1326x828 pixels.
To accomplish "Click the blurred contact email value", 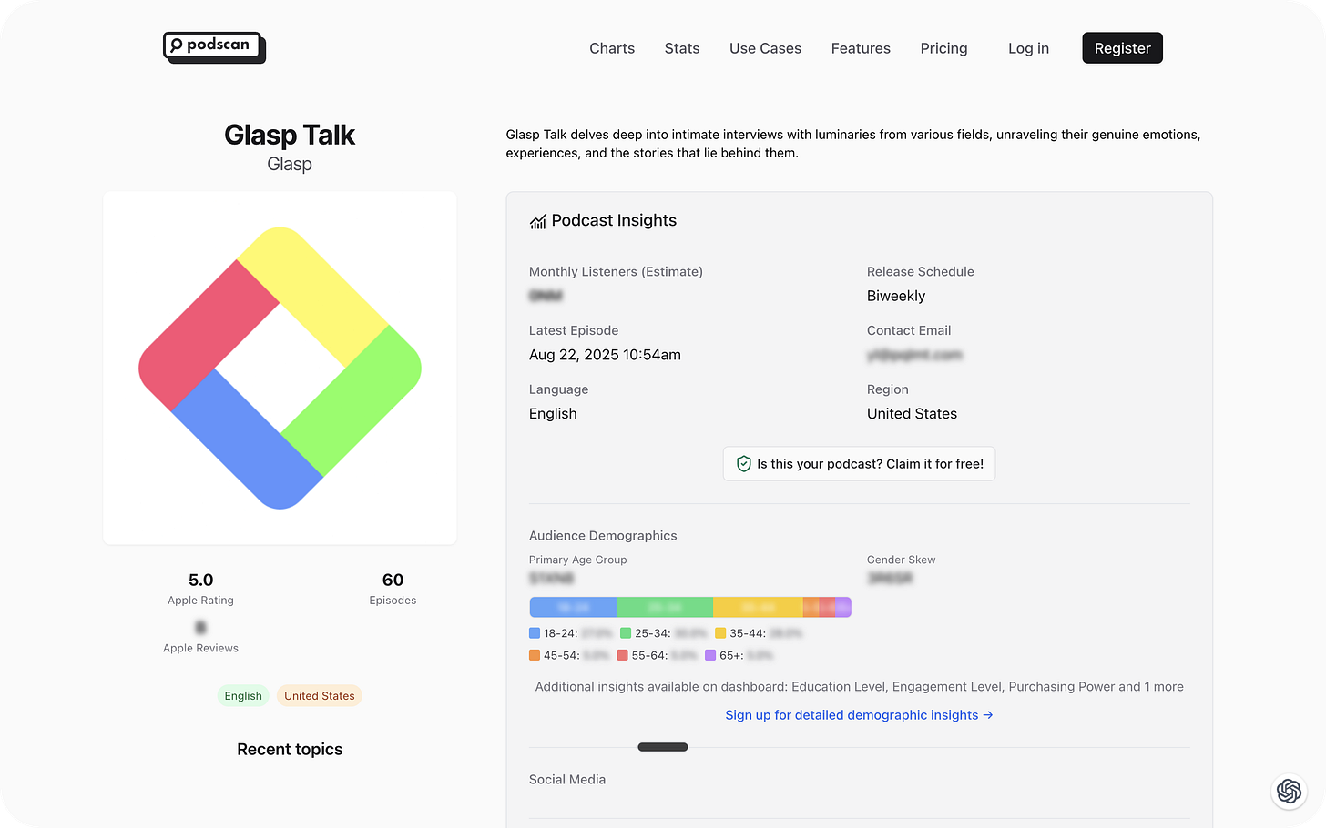I will 914,355.
